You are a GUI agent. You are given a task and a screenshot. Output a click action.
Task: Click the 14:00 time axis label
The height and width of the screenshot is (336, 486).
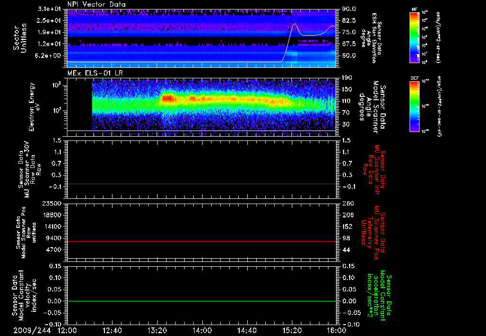pyautogui.click(x=202, y=330)
